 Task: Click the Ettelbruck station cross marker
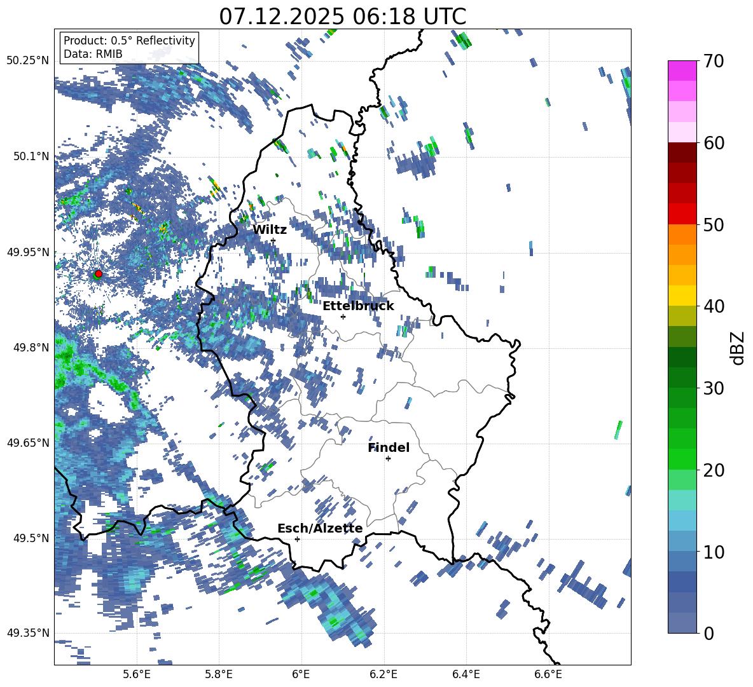[343, 316]
